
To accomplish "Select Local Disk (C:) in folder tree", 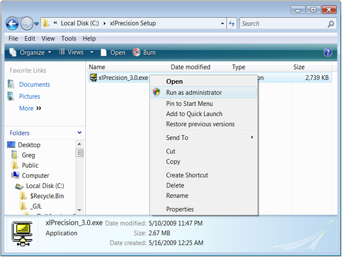I will pos(45,186).
